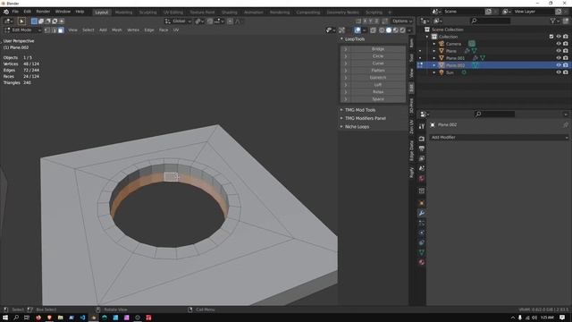This screenshot has height=322, width=572.
Task: Open the Physics properties tab
Action: [422, 233]
